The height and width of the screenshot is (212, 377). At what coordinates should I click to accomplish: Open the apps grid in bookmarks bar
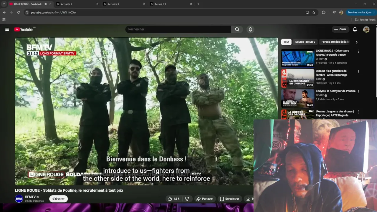[x=4, y=20]
